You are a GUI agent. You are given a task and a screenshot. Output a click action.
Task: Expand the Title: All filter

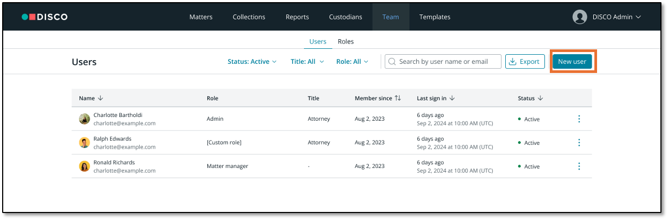click(x=308, y=62)
